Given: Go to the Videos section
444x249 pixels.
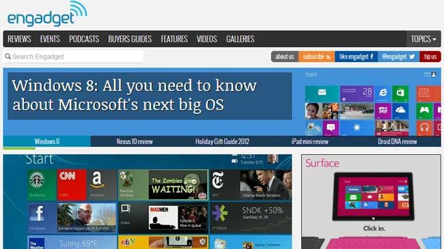Looking at the screenshot, I should click(x=207, y=39).
